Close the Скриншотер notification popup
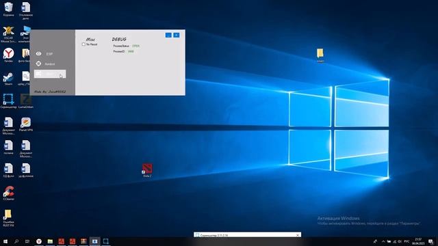Screen dimensions: 438x246 [x=298, y=235]
